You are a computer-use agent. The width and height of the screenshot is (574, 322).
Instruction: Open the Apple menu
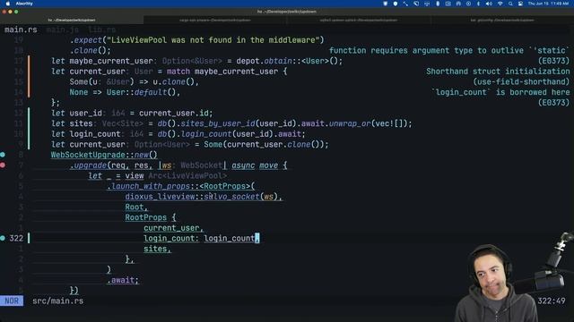click(x=8, y=4)
